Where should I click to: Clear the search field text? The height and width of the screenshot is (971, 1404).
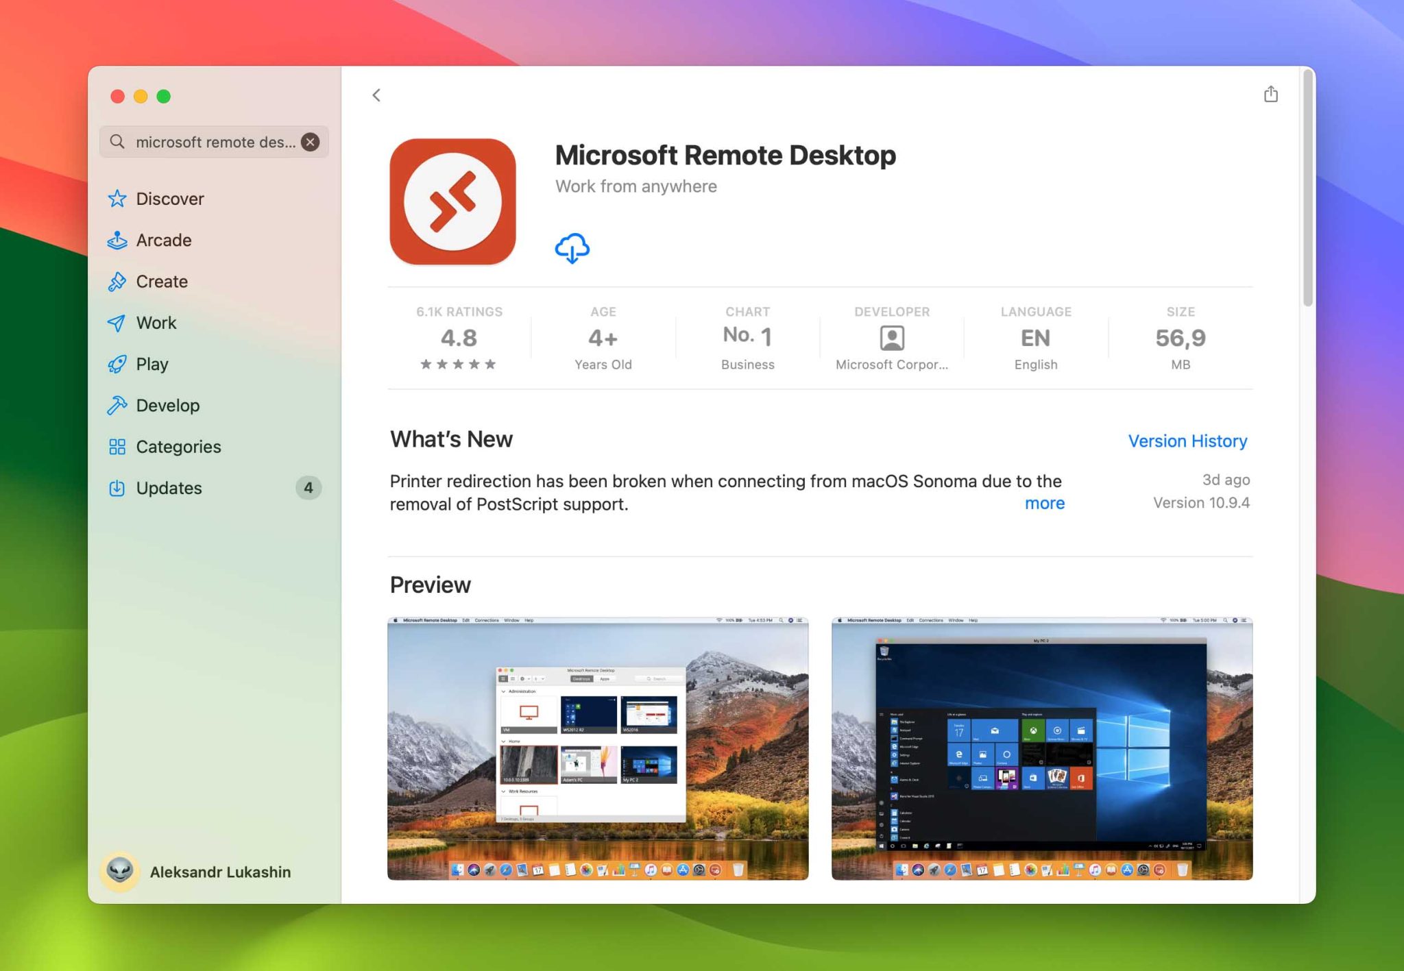pos(310,142)
